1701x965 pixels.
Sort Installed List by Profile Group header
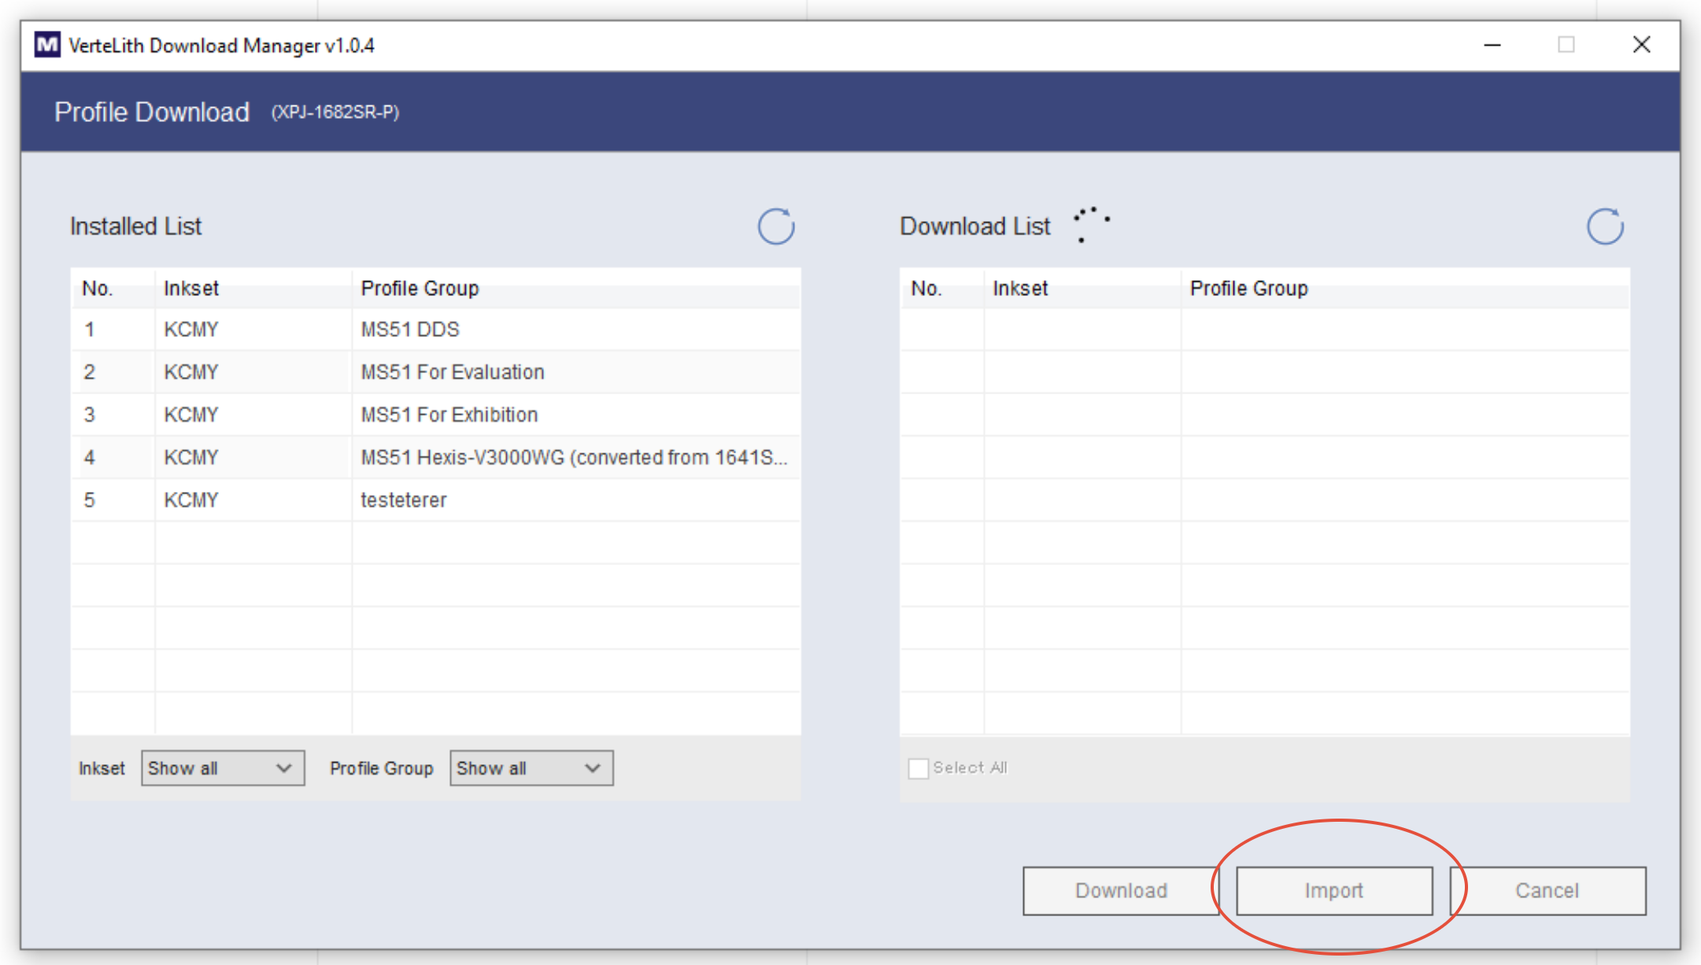pos(420,288)
